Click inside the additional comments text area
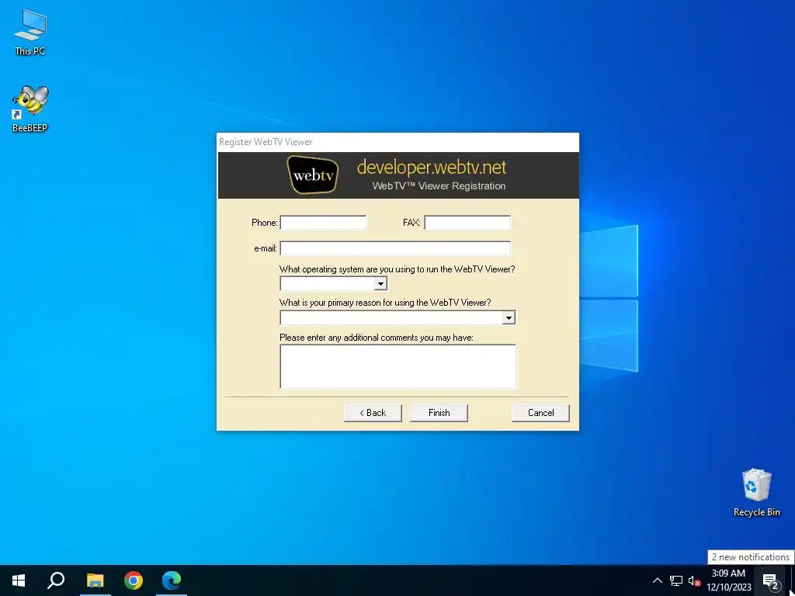 tap(398, 366)
